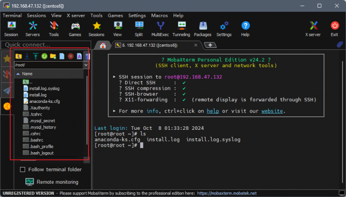The width and height of the screenshot is (346, 197).
Task: Click the file list vertical scrollbar
Action: pos(86,110)
